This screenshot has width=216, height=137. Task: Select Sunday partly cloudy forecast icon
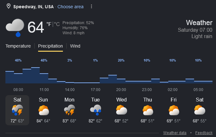[44, 110]
